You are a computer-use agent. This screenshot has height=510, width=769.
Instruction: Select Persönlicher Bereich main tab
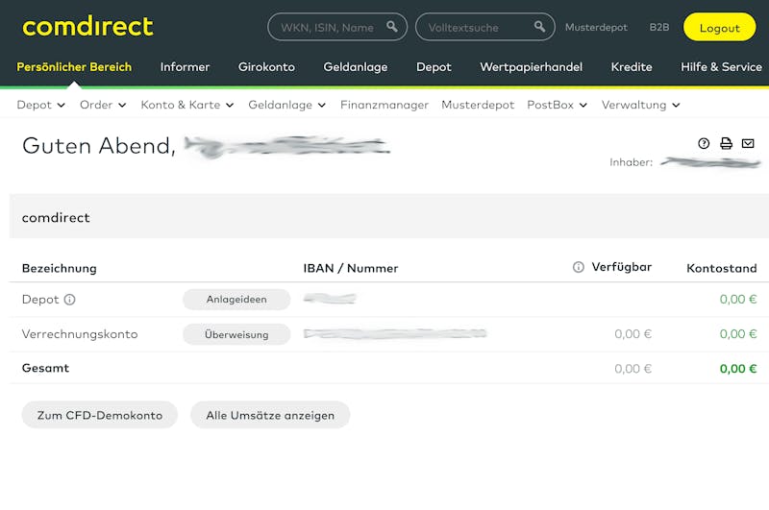click(x=74, y=67)
